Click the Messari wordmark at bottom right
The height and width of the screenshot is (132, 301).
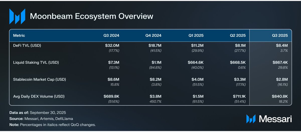pos(275,119)
